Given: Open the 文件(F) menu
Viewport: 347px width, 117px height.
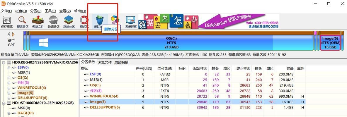Looking at the screenshot, I should click(6, 11).
